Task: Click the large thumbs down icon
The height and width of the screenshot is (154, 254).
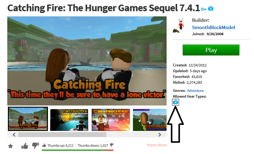Action: (36, 146)
